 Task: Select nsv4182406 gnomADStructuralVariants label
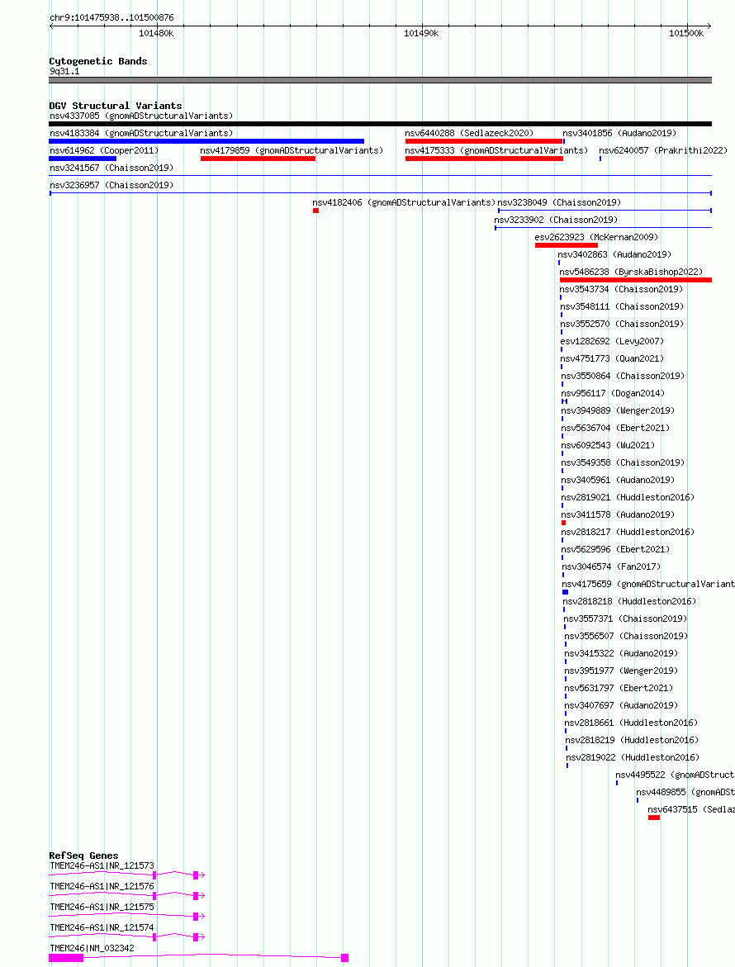(404, 202)
